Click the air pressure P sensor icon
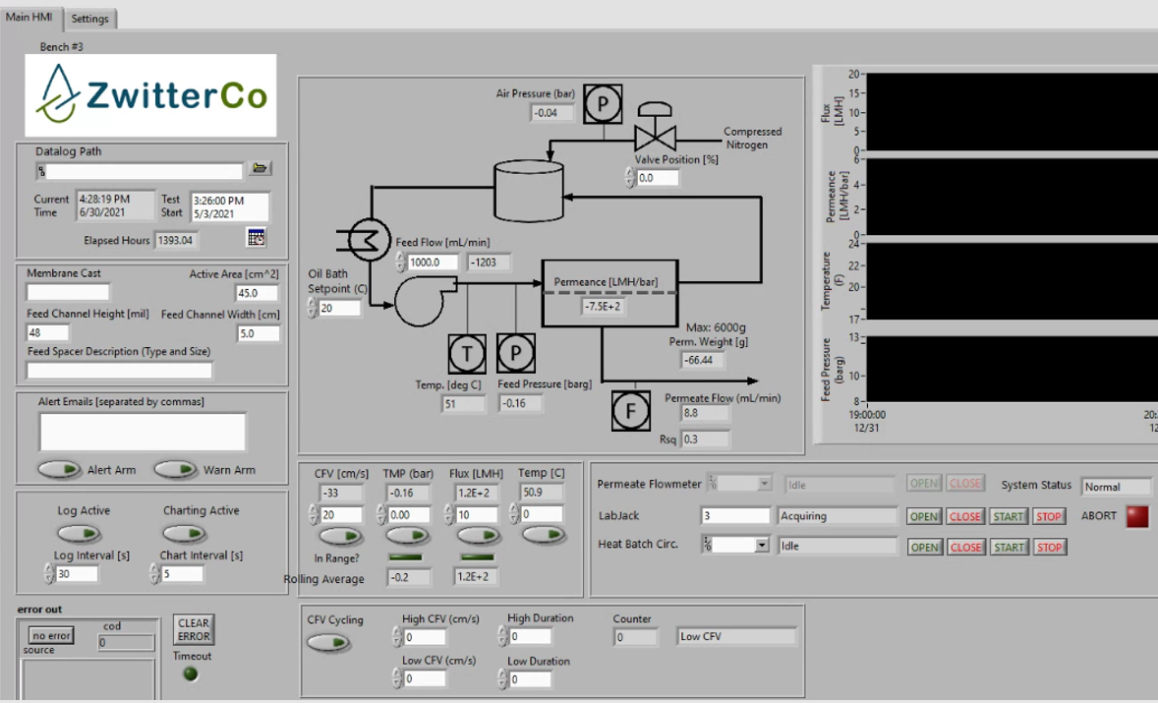 point(603,105)
